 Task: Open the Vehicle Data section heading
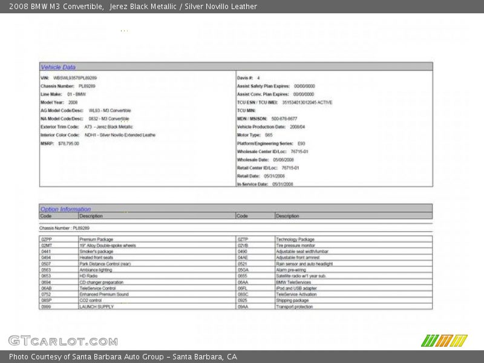(x=58, y=67)
